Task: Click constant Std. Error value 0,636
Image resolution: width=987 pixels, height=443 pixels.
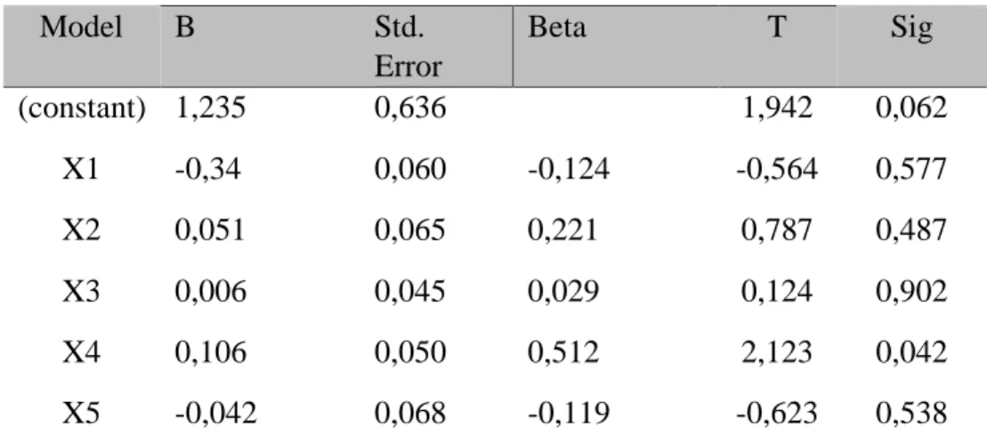Action: pyautogui.click(x=410, y=109)
